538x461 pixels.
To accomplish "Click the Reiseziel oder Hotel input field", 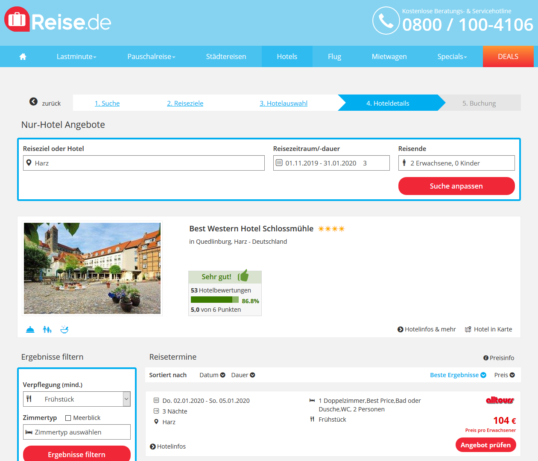I will [144, 163].
